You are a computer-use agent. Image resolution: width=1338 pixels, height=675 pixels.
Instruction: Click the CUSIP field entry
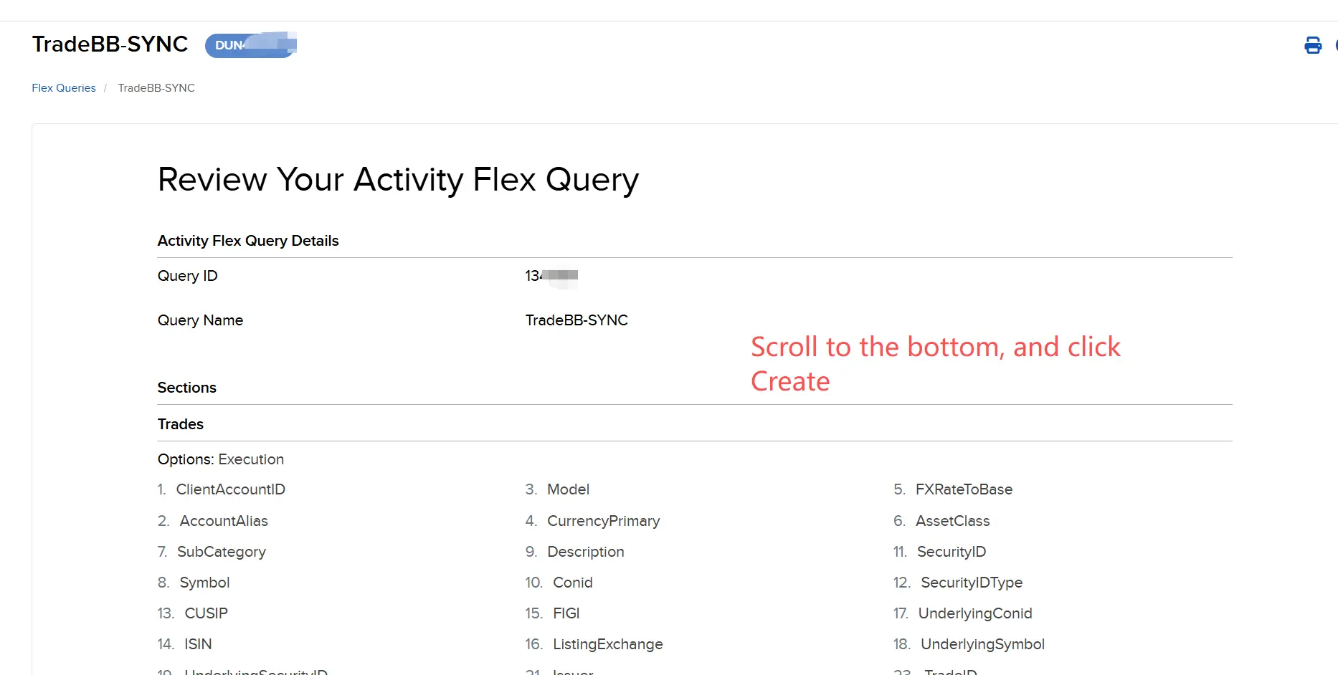click(206, 613)
